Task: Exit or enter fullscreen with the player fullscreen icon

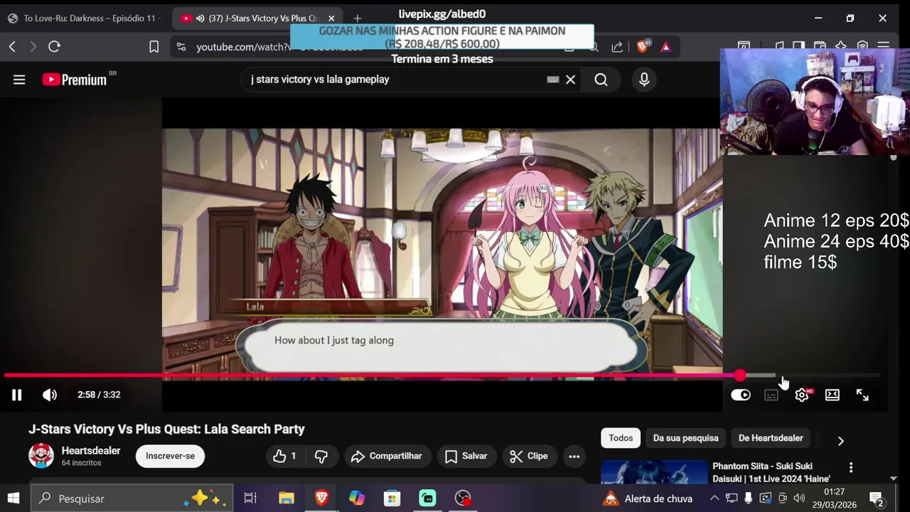Action: tap(862, 395)
